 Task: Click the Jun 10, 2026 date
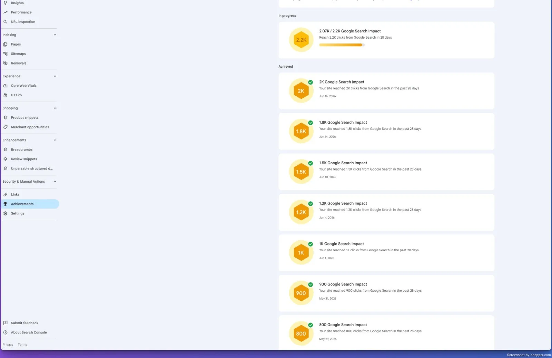[327, 177]
